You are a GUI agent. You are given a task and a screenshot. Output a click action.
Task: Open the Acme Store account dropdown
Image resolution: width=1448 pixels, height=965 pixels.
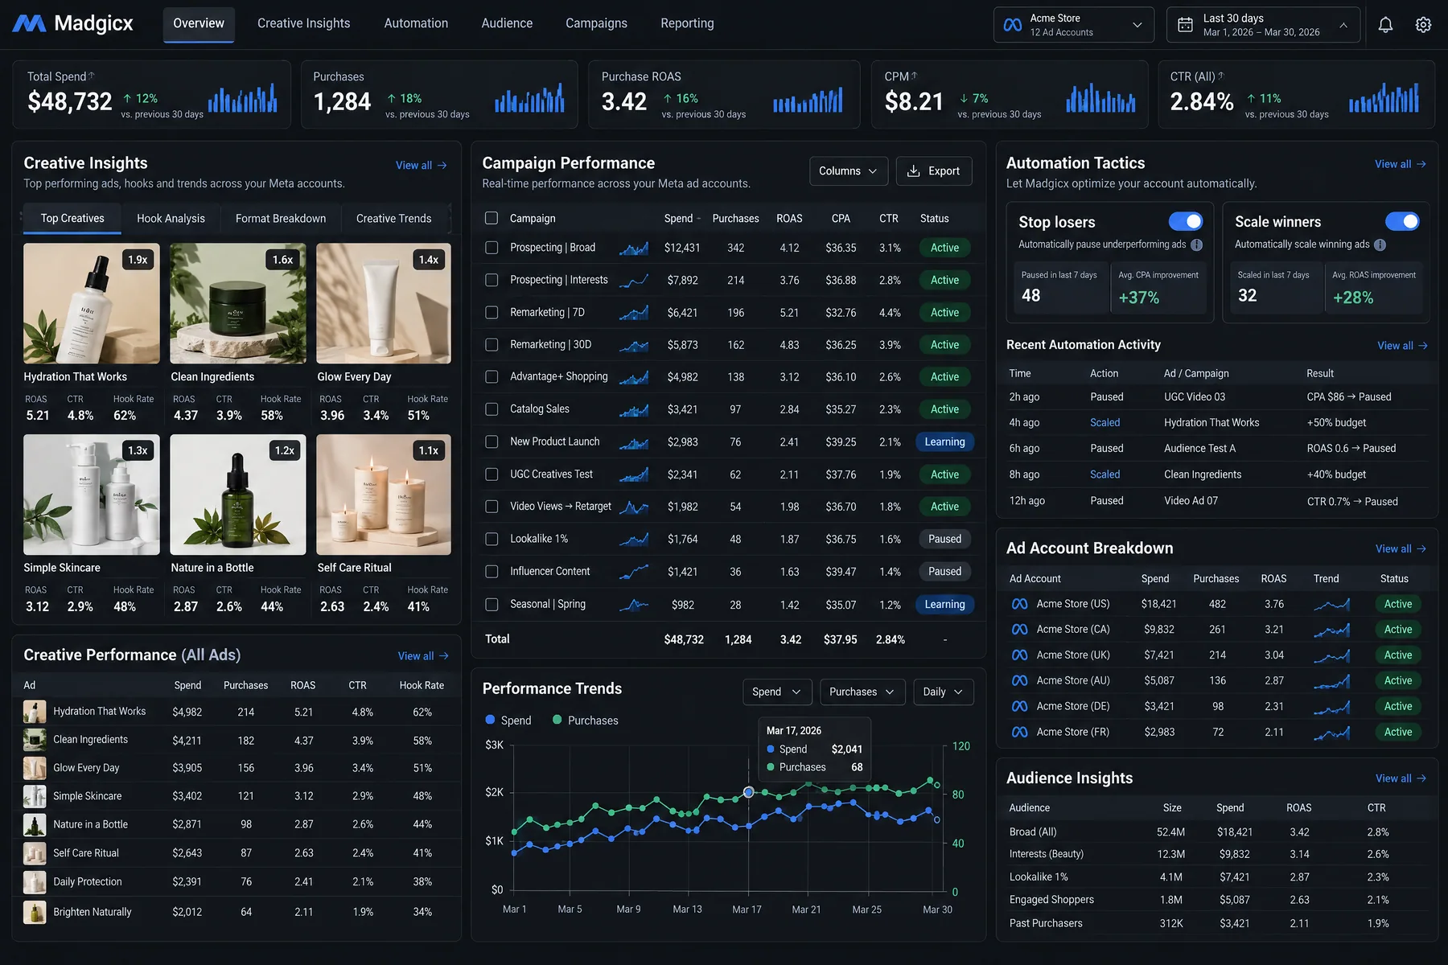click(1074, 25)
